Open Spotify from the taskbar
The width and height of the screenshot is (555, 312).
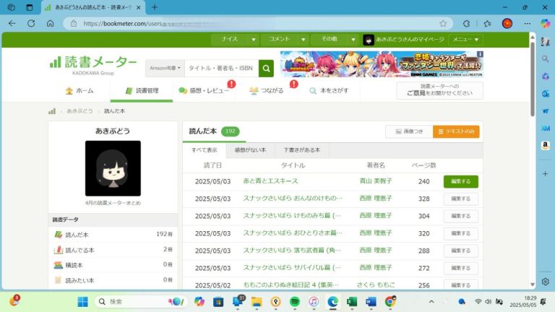(x=295, y=301)
